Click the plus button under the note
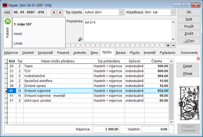203x137 pixels. pyautogui.click(x=168, y=45)
